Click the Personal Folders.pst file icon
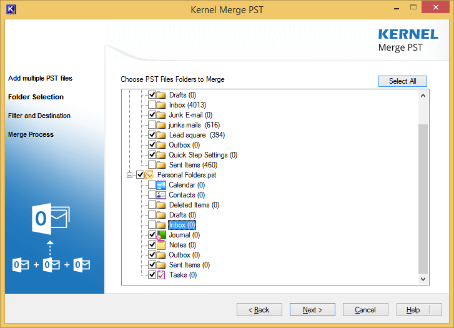 pos(149,175)
